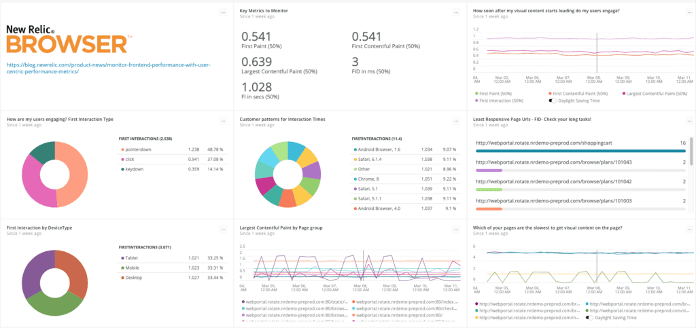Select Mobile legend row
This screenshot has height=328, width=696.
click(173, 268)
